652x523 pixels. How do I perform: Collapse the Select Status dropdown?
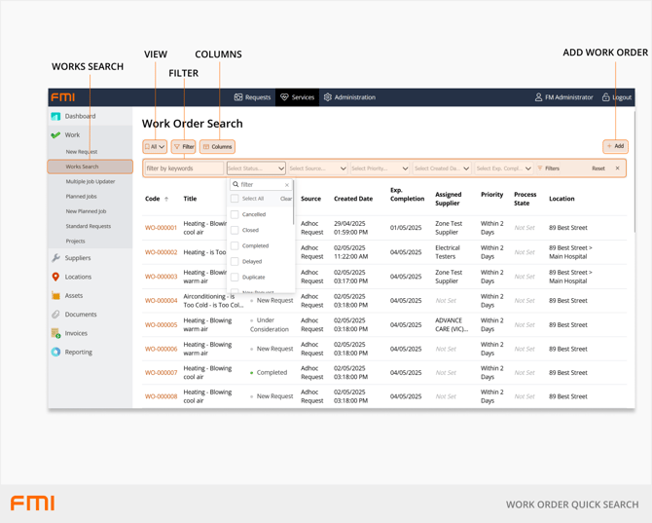click(256, 168)
